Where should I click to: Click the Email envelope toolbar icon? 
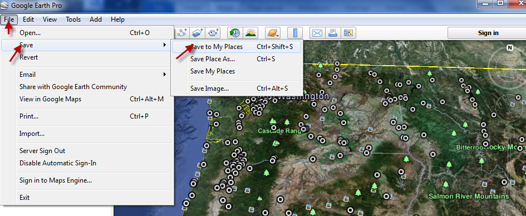(x=317, y=33)
